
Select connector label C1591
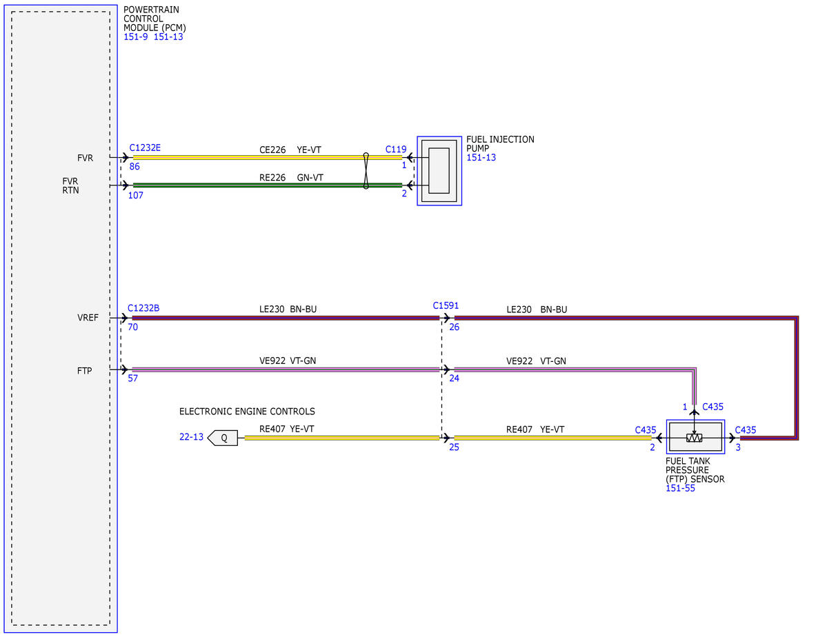[446, 306]
